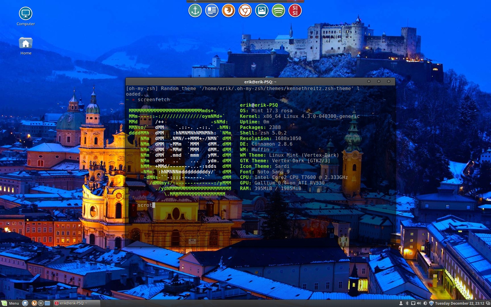Click the 'Kernel: x86_64 Linux 4.3.0-040300-generic' line

tap(300, 116)
